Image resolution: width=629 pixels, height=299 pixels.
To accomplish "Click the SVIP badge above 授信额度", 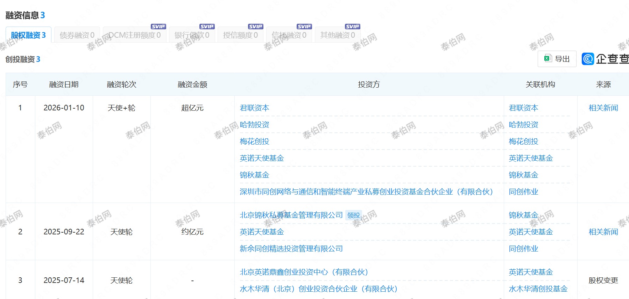I will coord(256,27).
